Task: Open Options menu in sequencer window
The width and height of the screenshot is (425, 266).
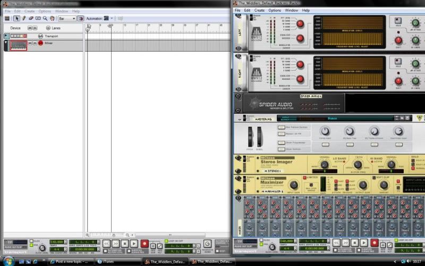Action: pyautogui.click(x=45, y=11)
